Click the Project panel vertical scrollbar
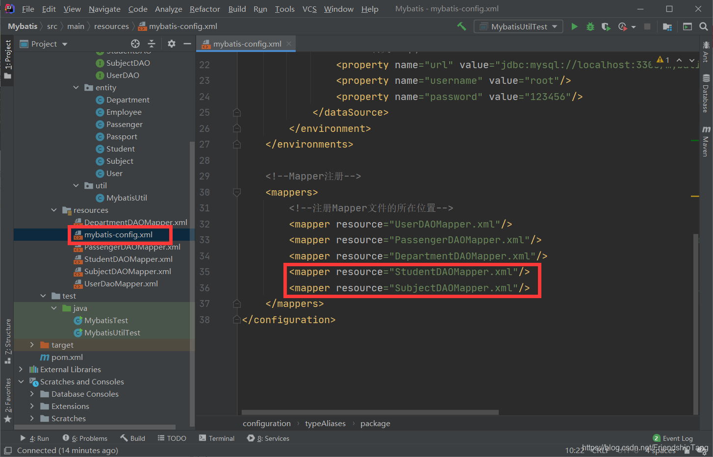The height and width of the screenshot is (457, 713). 192,283
